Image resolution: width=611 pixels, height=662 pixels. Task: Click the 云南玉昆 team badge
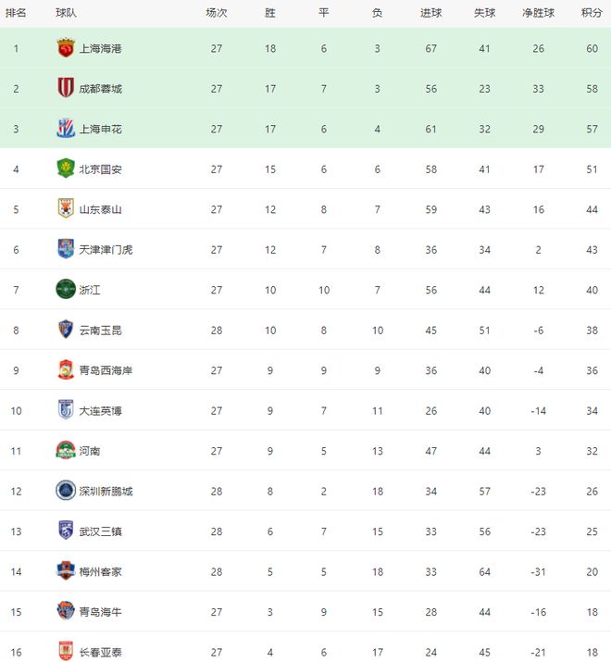tap(65, 330)
